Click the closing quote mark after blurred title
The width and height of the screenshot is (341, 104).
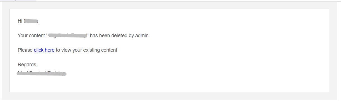[x=88, y=34]
